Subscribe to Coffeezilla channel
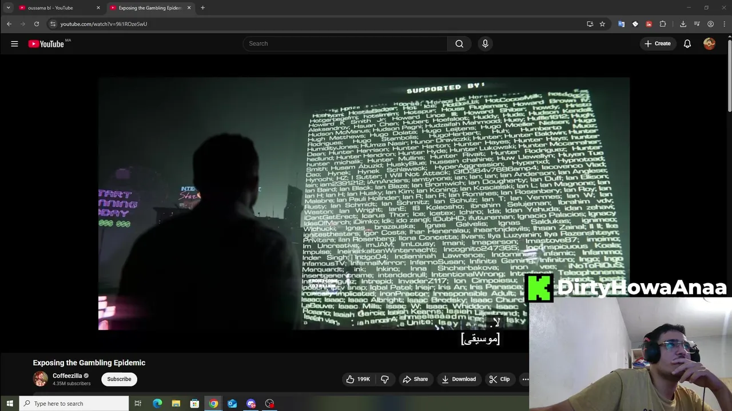Viewport: 732px width, 411px height. [x=119, y=379]
